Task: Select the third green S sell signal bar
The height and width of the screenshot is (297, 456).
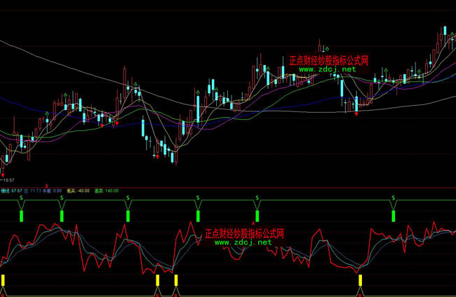Action: coord(128,216)
